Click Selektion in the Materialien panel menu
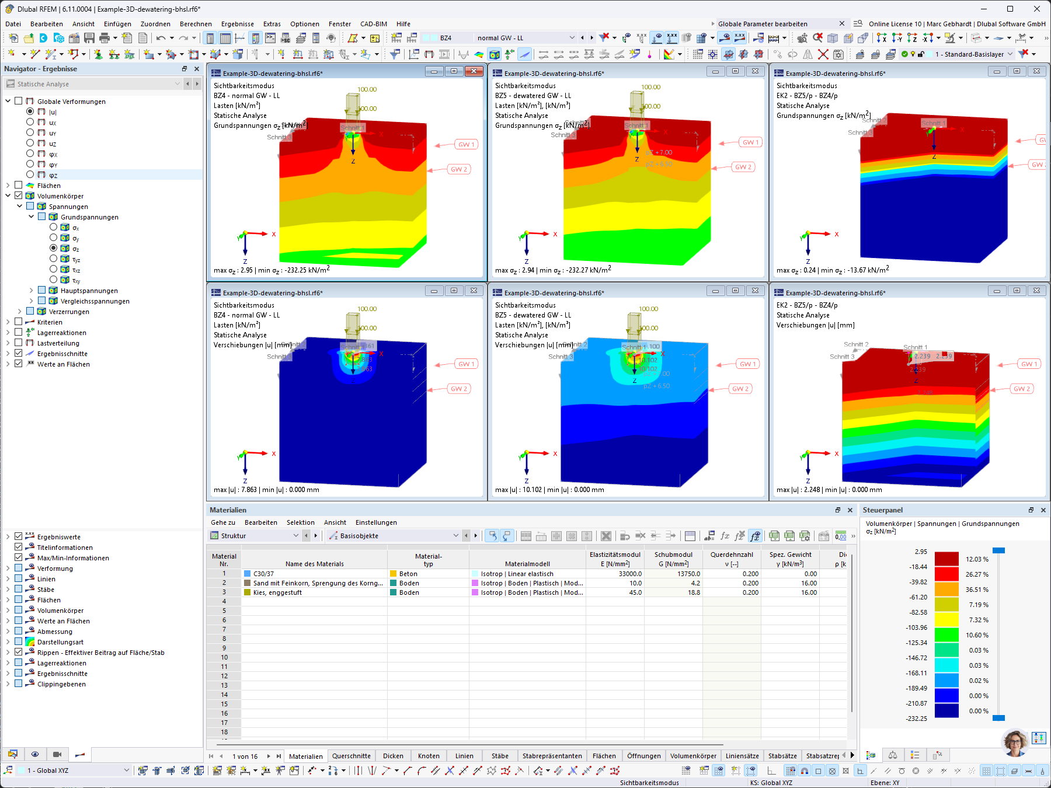 tap(301, 522)
